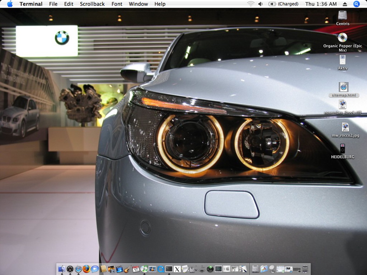Click the Terminal icon in the Dock
The height and width of the screenshot is (275, 367).
click(169, 269)
